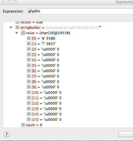Click the field icon of row [0]
The height and width of the screenshot is (141, 133).
coord(29,38)
